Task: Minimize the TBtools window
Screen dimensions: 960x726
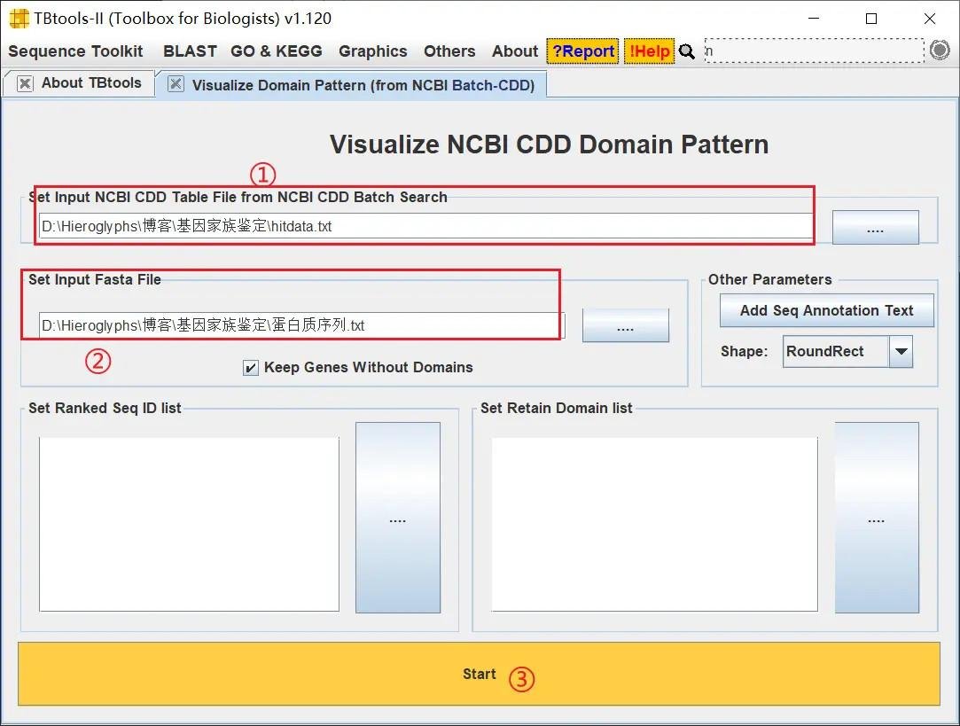Action: [814, 19]
